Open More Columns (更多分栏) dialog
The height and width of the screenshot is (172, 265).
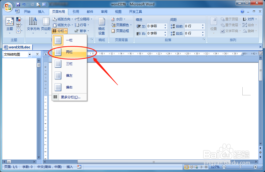pos(70,97)
